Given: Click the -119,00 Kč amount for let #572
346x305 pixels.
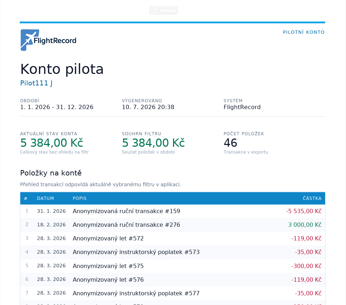Looking at the screenshot, I should [306, 238].
